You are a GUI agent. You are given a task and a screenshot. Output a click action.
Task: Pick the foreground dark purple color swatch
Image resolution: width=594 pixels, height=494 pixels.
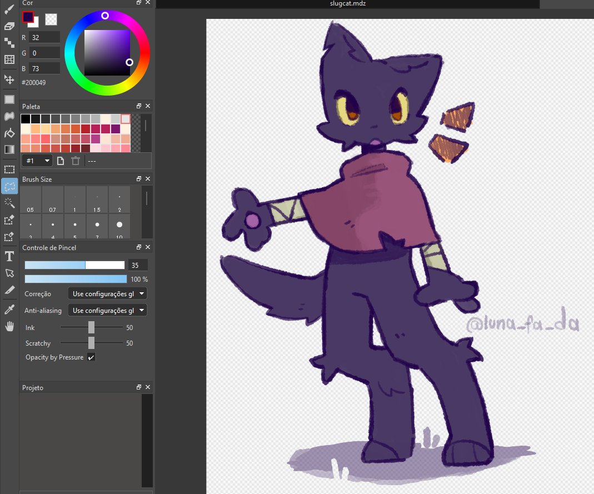tap(28, 17)
